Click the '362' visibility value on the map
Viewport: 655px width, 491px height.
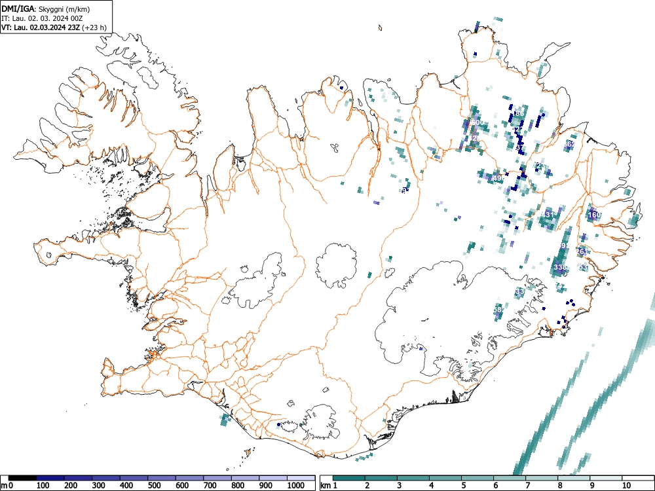click(x=570, y=144)
